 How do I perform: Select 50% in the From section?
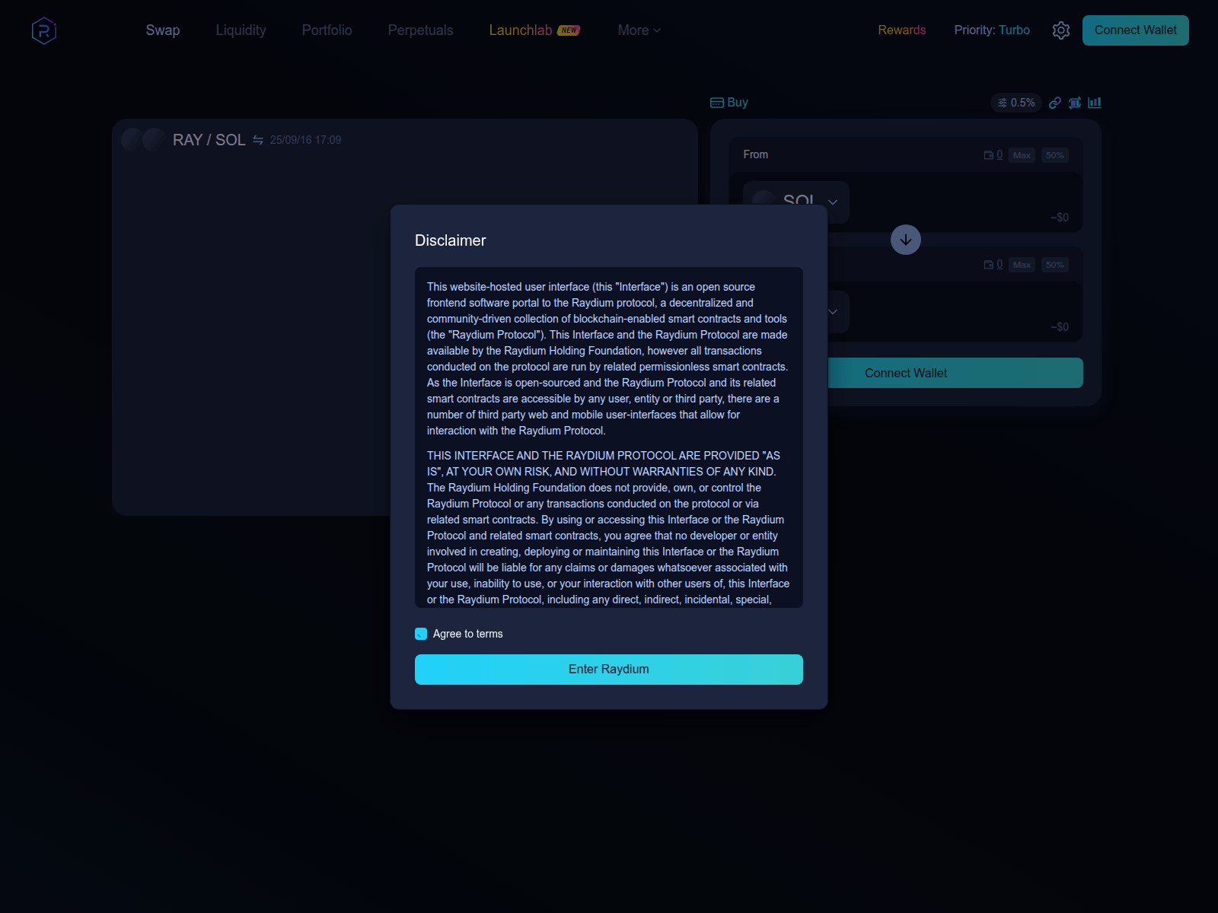click(1055, 155)
